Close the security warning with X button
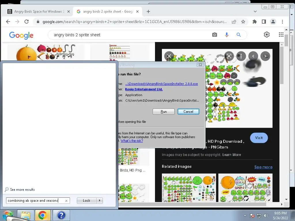This screenshot has height=221, width=295. pos(201,65)
